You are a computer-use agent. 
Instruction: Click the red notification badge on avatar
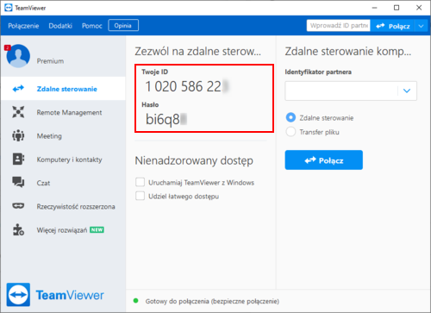(8, 47)
